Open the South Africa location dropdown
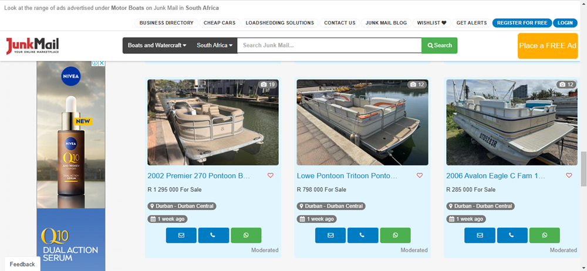This screenshot has height=271, width=587. (214, 45)
